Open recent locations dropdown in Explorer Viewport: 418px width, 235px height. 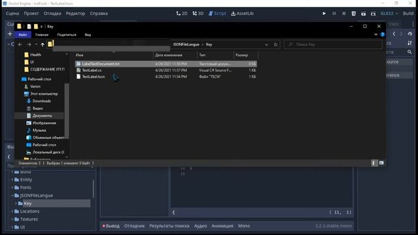click(36, 44)
